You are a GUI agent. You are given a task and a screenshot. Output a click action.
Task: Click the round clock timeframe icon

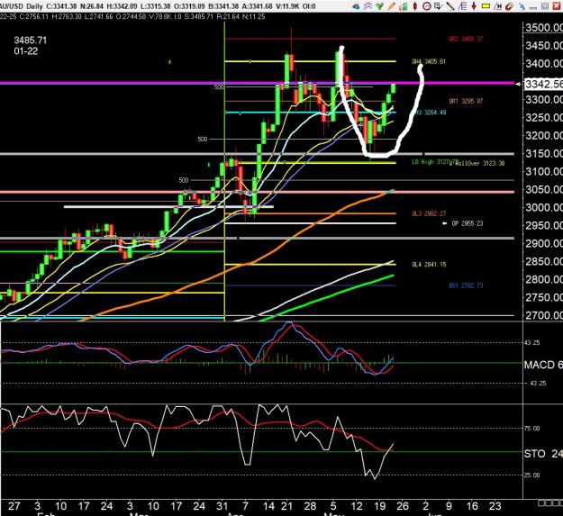[427, 6]
